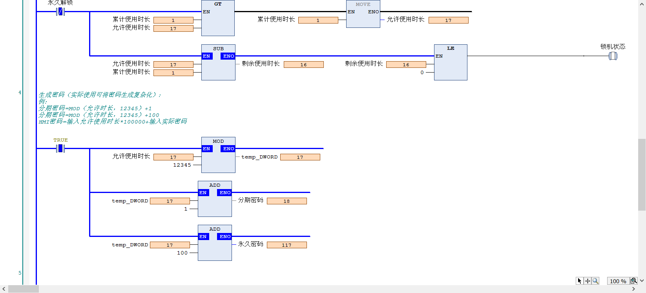Select the 永久解锁 negated contact
Viewport: 646px width, 293px height.
(x=60, y=12)
